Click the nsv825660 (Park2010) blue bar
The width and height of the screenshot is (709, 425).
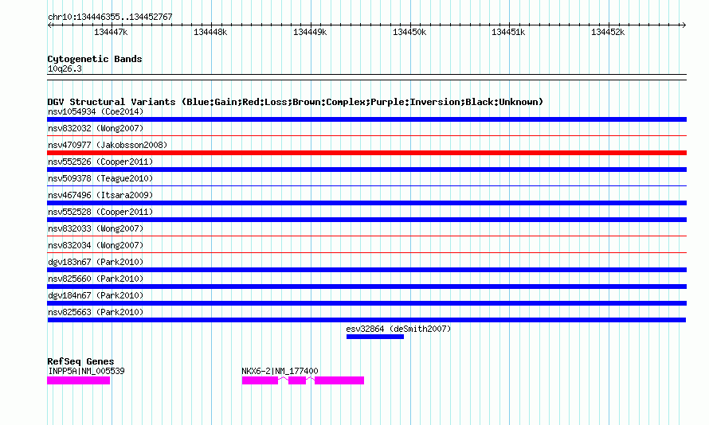pos(366,287)
